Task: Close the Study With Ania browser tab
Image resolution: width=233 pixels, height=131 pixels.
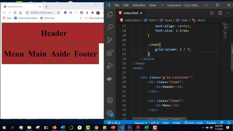Action: 40,7
